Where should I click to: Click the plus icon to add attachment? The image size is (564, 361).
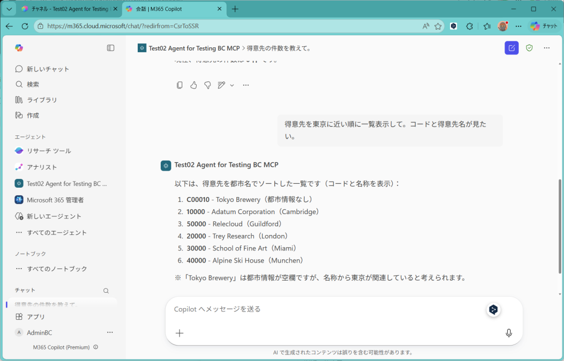180,333
